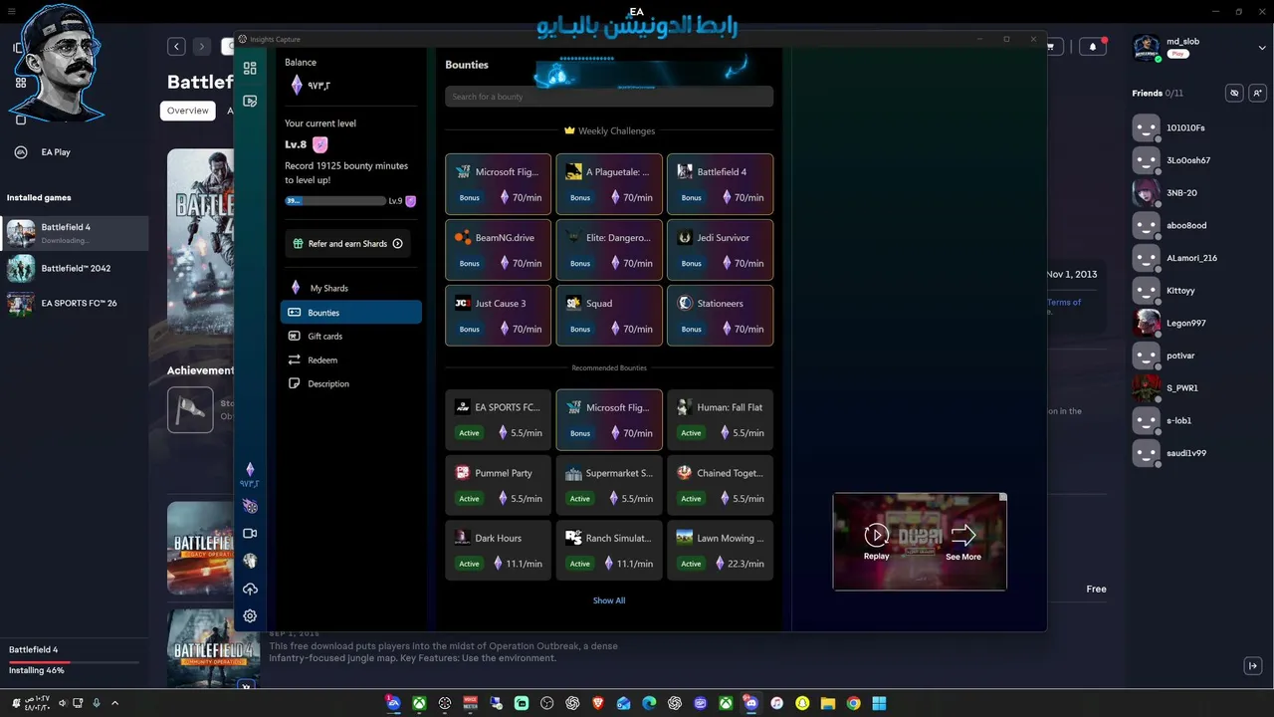Screen dimensions: 1274x717
Task: Open File Explorer from the taskbar
Action: [827, 703]
